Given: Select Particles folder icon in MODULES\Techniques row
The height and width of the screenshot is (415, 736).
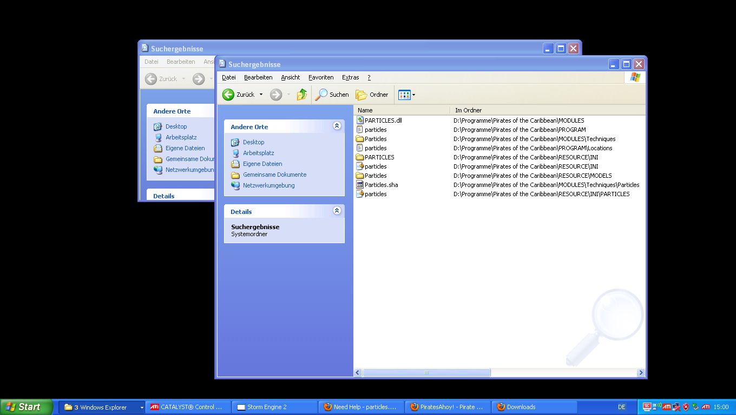Looking at the screenshot, I should [360, 139].
